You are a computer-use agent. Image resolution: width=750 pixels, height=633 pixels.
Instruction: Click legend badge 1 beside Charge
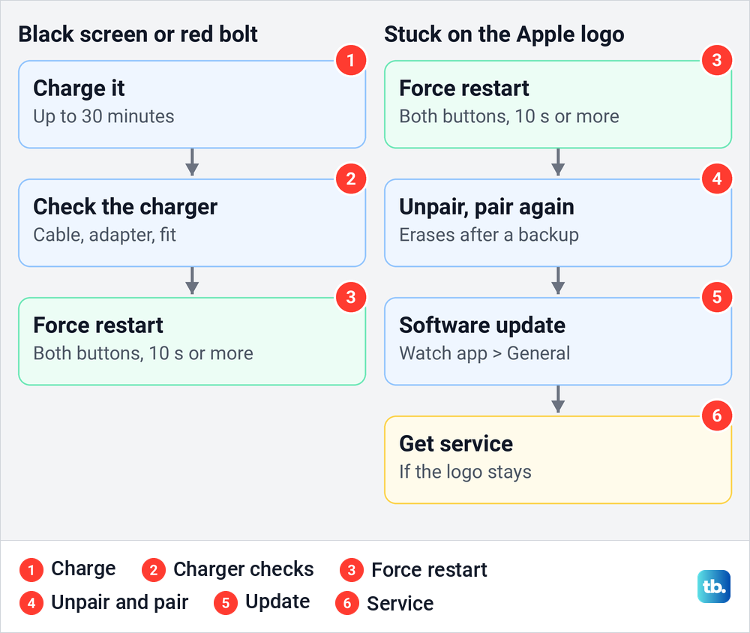31,570
